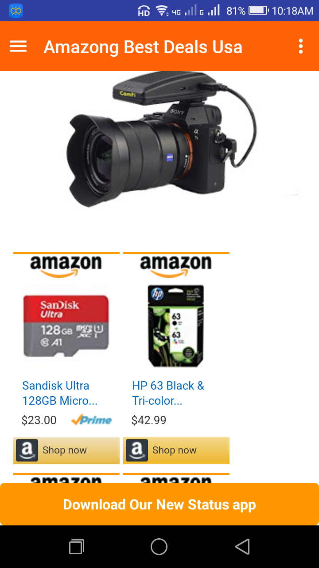Viewport: 319px width, 568px height.
Task: Tap the Amazong Best Deals Usa title
Action: (x=143, y=47)
